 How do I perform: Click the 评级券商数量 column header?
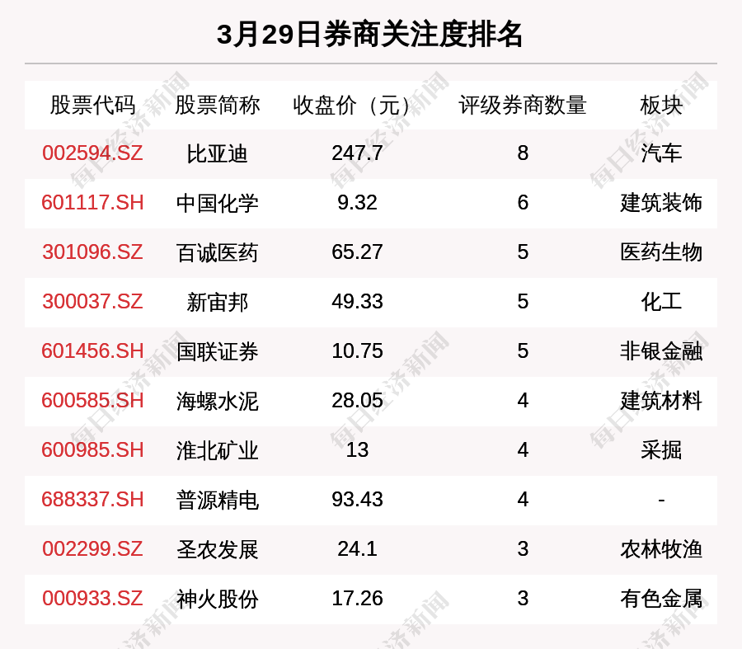pyautogui.click(x=523, y=105)
